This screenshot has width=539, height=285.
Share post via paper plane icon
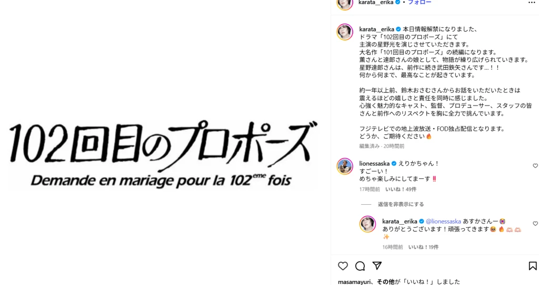click(377, 266)
